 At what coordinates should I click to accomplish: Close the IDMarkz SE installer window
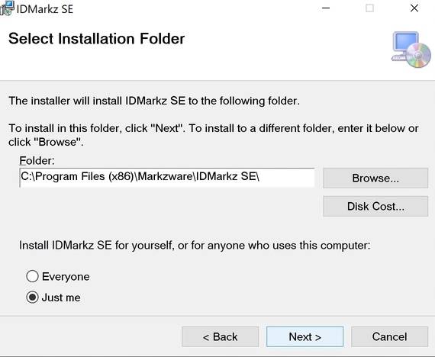[x=414, y=8]
